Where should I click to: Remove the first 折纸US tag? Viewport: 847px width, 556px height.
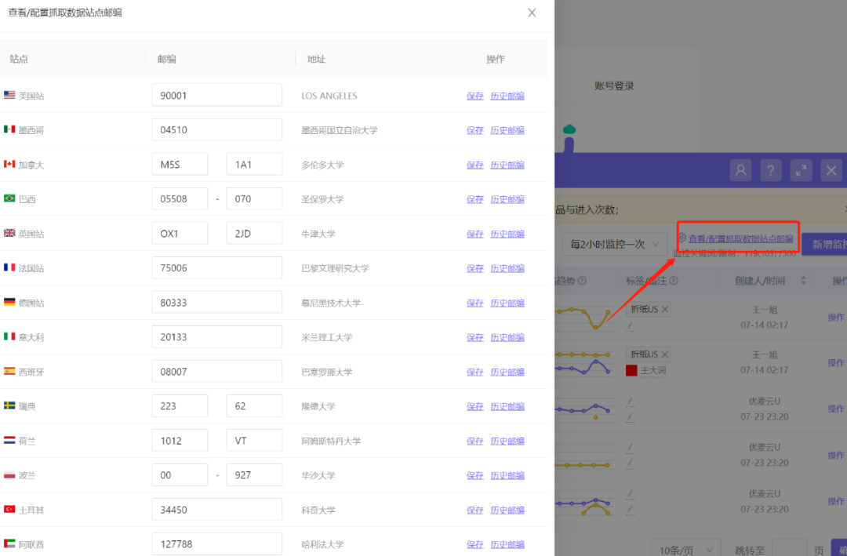[665, 309]
